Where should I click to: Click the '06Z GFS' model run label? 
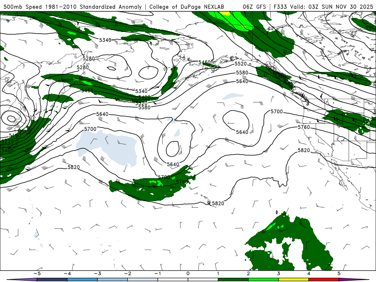coord(254,7)
